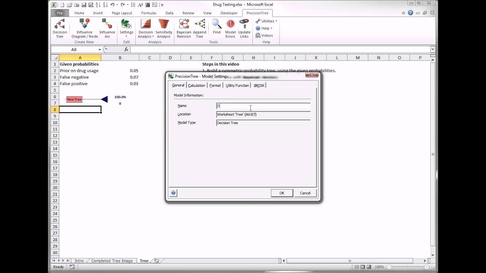Zoom in with the plus button
The height and width of the screenshot is (273, 486).
click(x=428, y=267)
